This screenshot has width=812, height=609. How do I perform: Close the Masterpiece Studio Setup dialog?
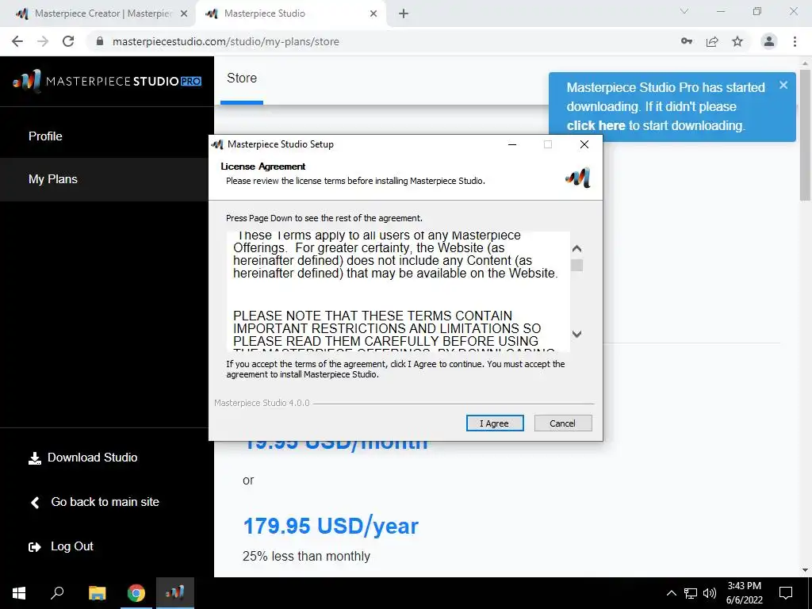(584, 144)
